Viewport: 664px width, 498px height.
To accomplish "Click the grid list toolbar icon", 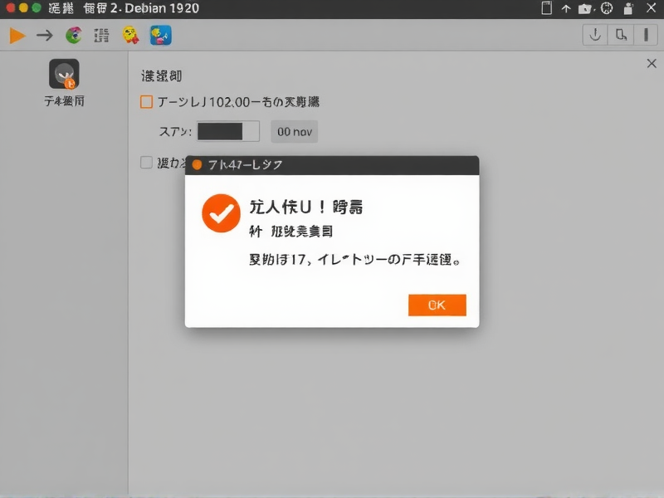I will (101, 35).
